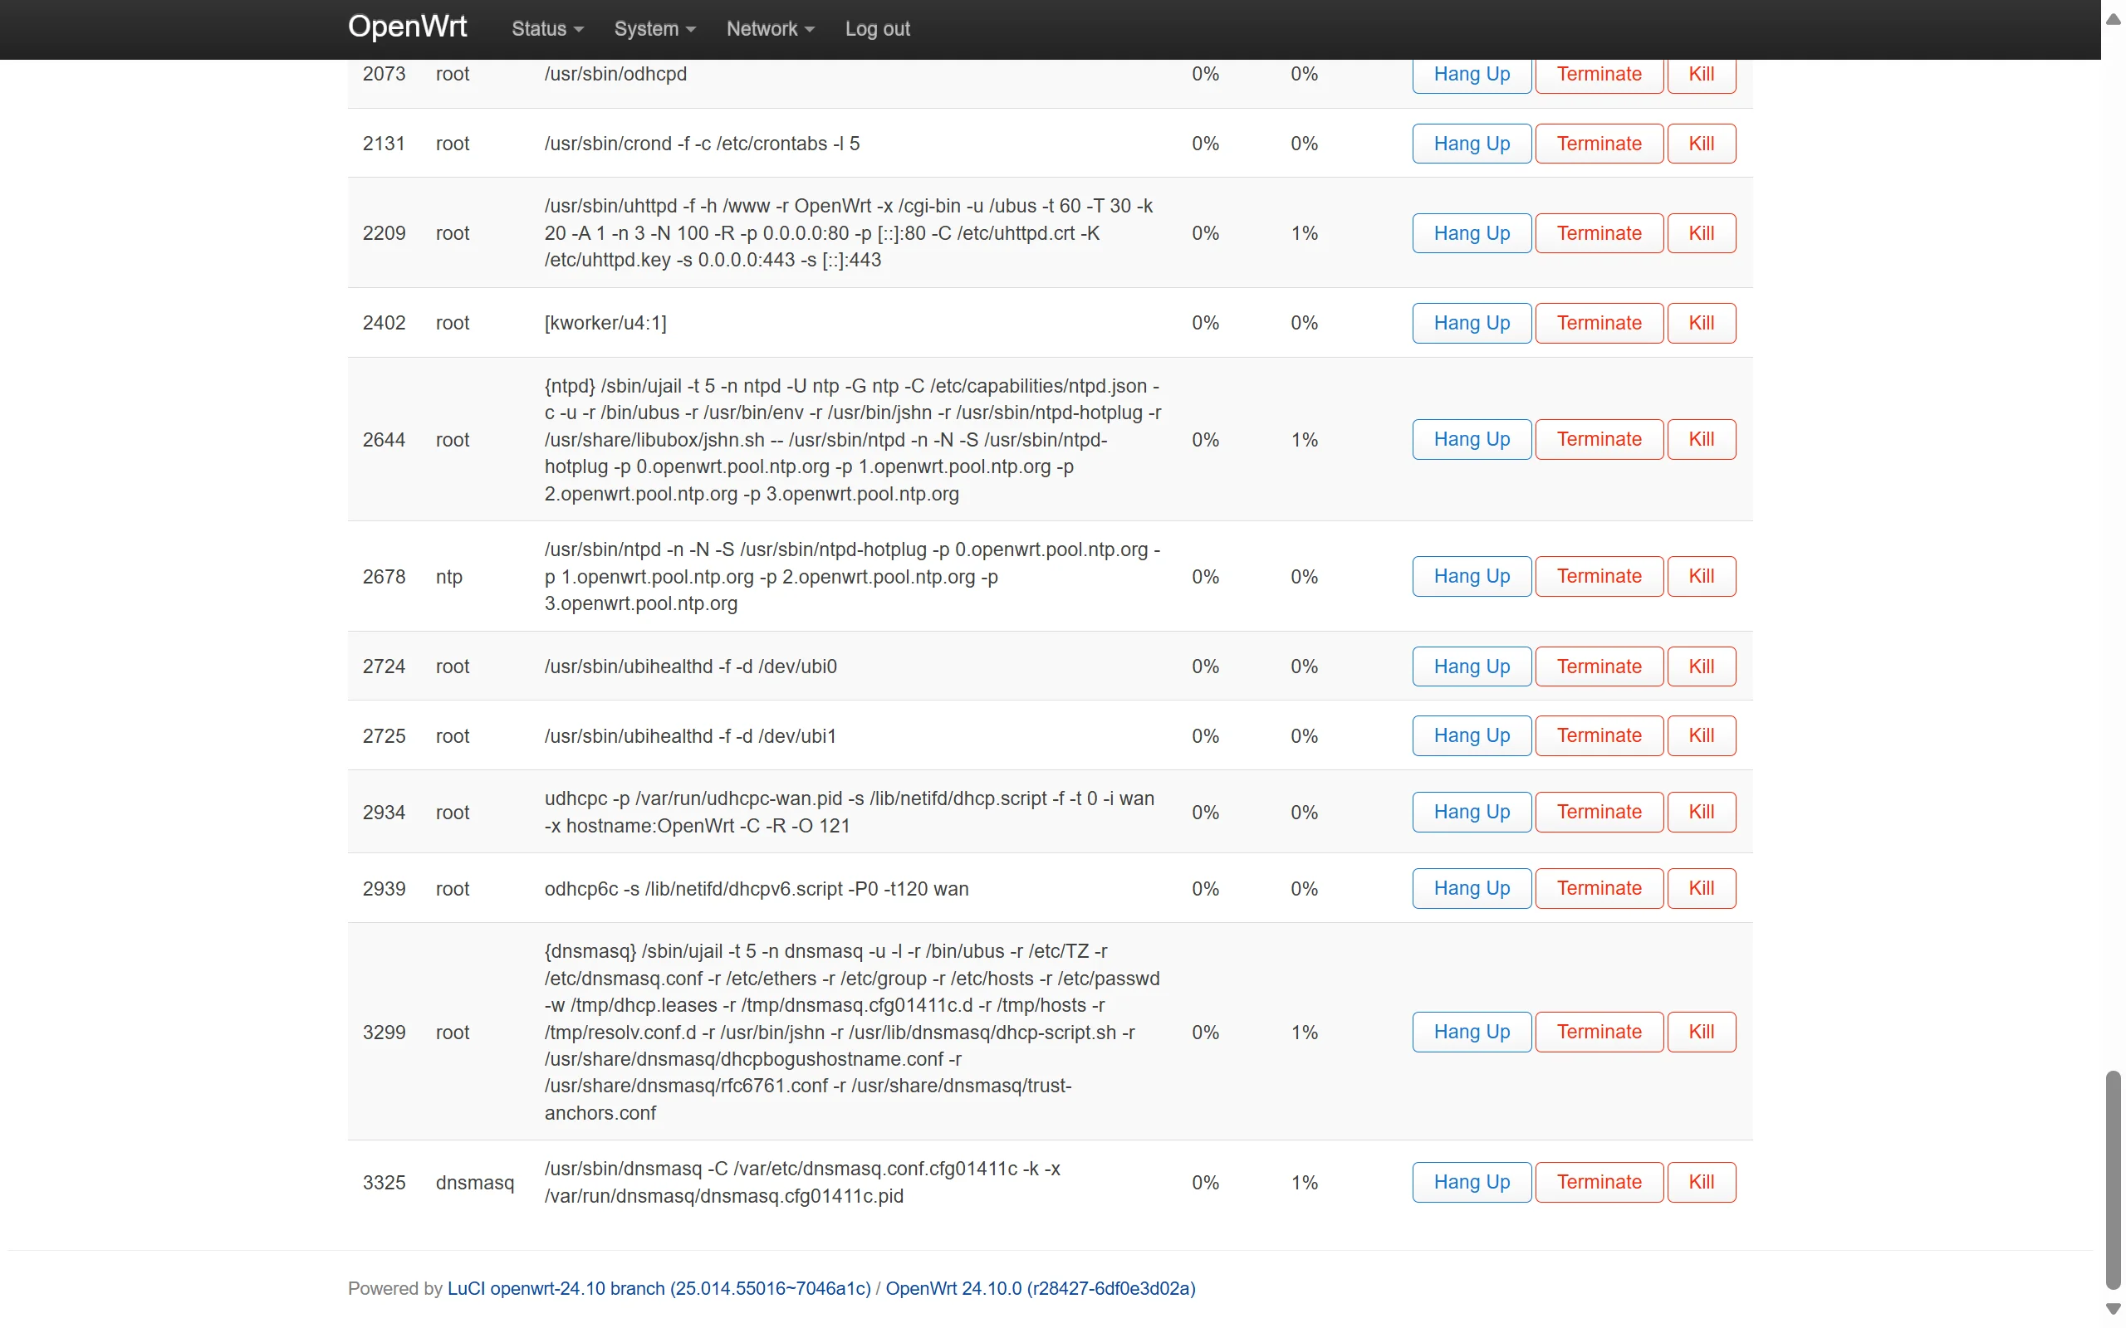This screenshot has width=2126, height=1328.
Task: Click the ntp owner cell
Action: point(449,576)
